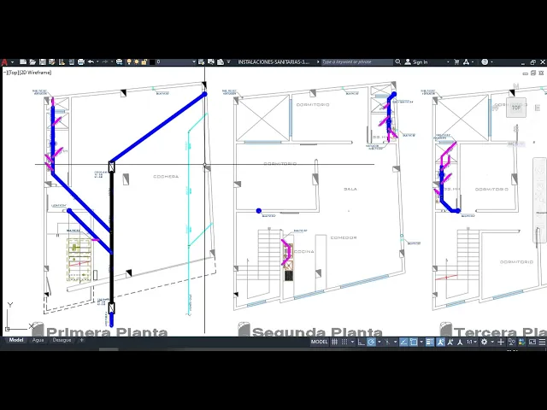Expand the Quick Access Toolbar customize arrow

pos(228,62)
